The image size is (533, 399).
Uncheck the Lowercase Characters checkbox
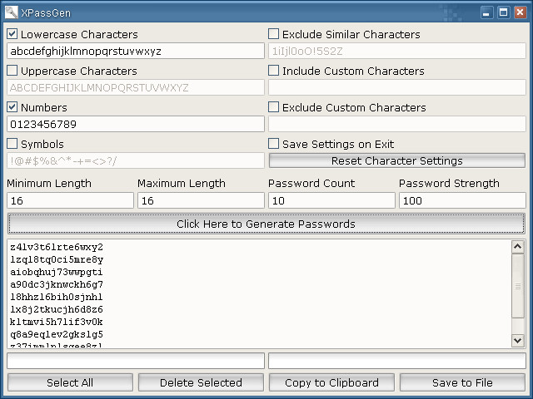click(x=12, y=34)
